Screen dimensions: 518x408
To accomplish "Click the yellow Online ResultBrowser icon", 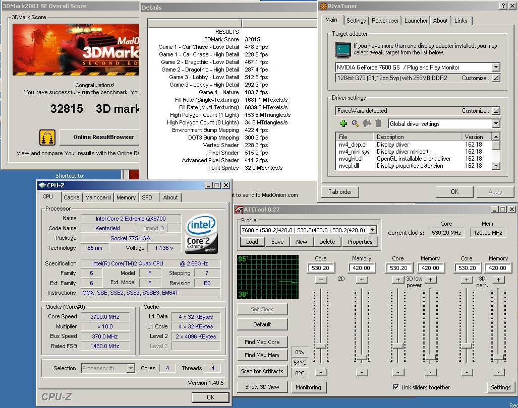I will click(x=47, y=138).
